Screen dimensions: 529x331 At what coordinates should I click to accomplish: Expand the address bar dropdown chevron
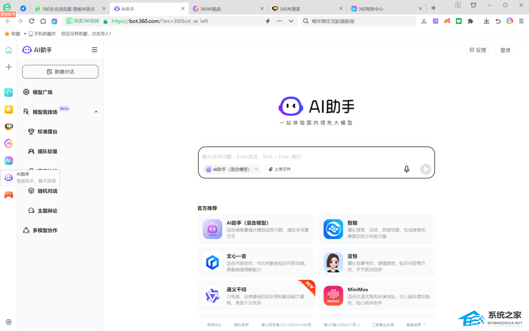pyautogui.click(x=291, y=21)
